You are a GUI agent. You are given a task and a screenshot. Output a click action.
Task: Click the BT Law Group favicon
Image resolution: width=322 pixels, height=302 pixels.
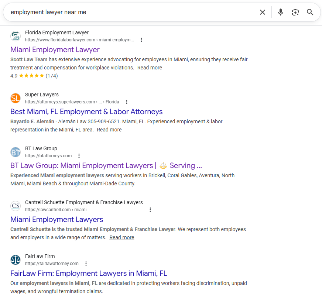pos(16,152)
